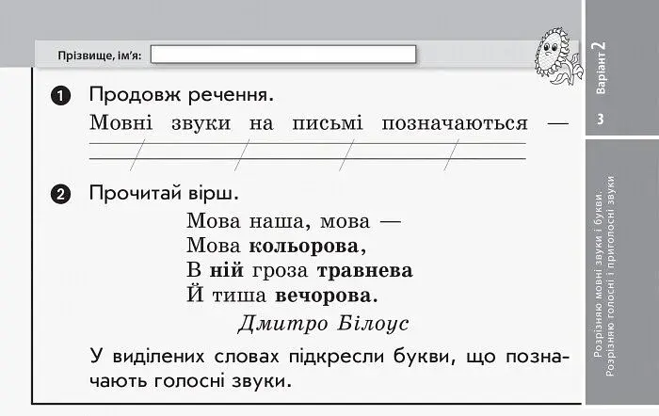Click the author name "Дмитро Білоус"
The height and width of the screenshot is (416, 659).
click(x=324, y=324)
